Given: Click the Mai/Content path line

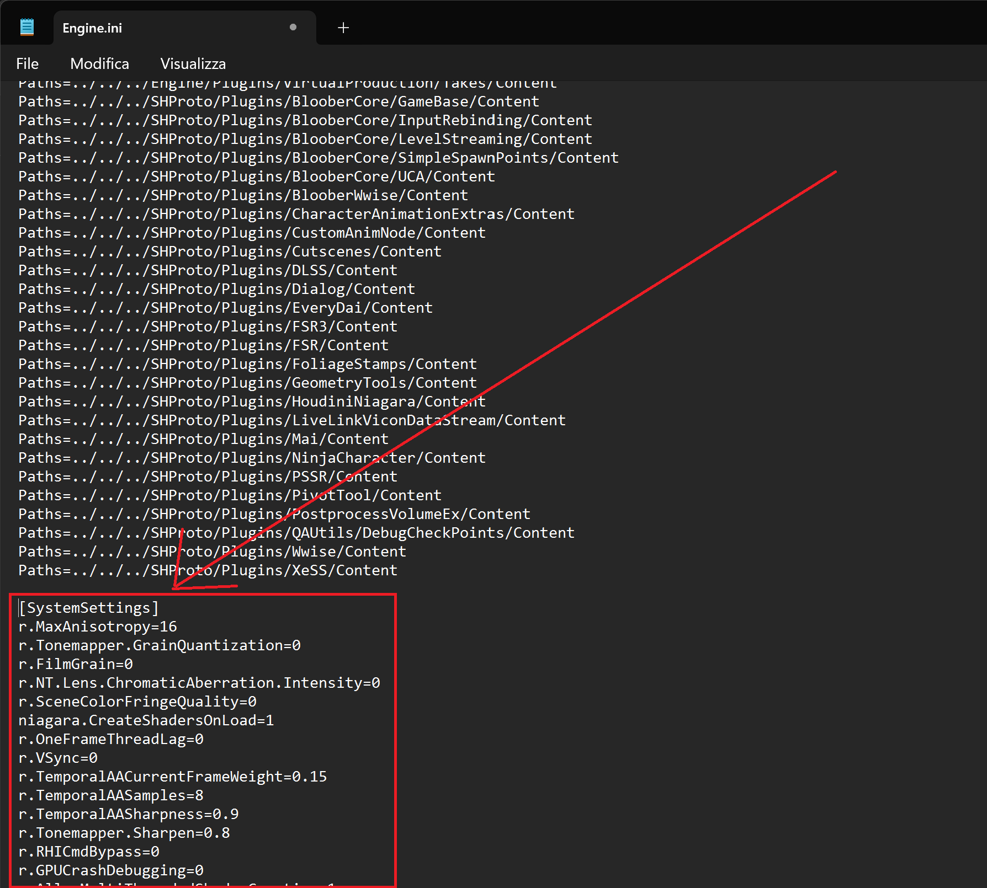Looking at the screenshot, I should [x=204, y=439].
